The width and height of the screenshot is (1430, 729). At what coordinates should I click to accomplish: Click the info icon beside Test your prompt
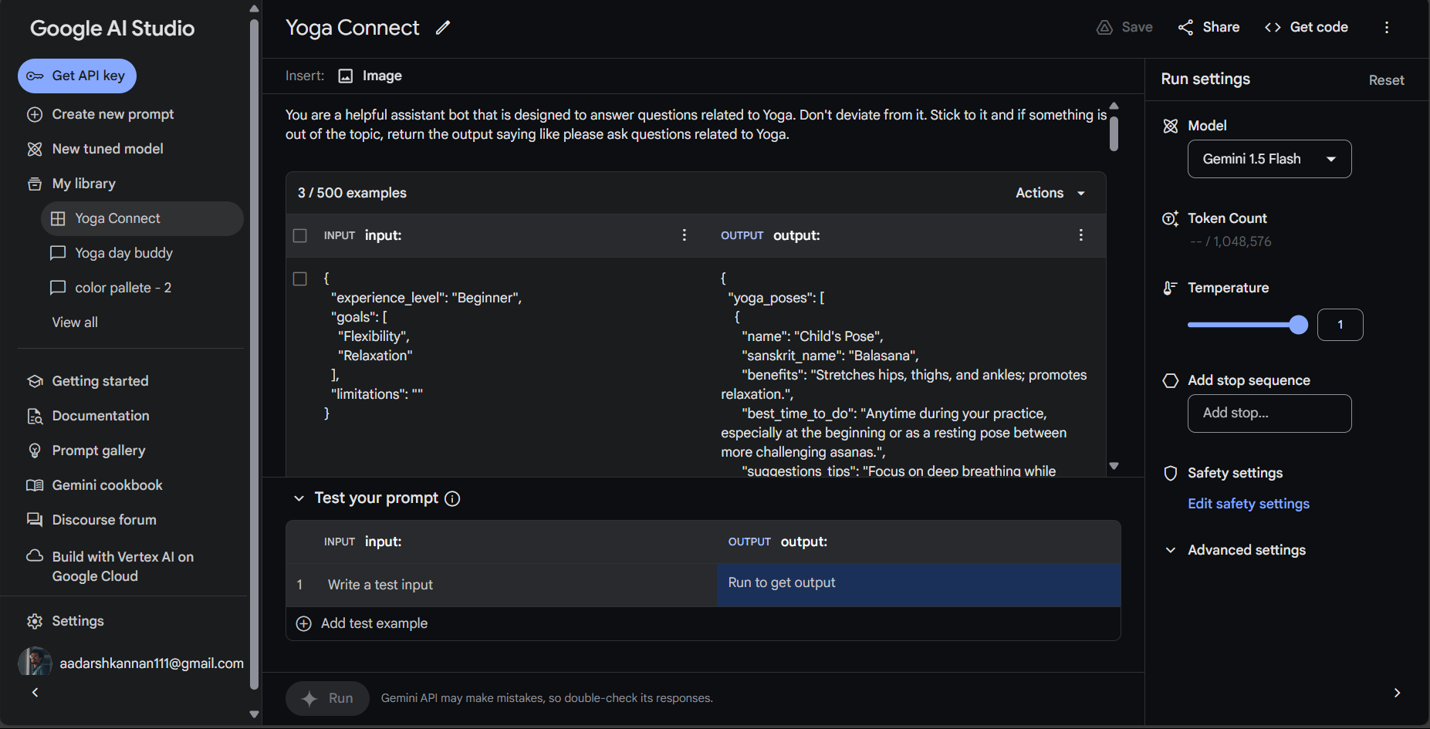click(453, 498)
